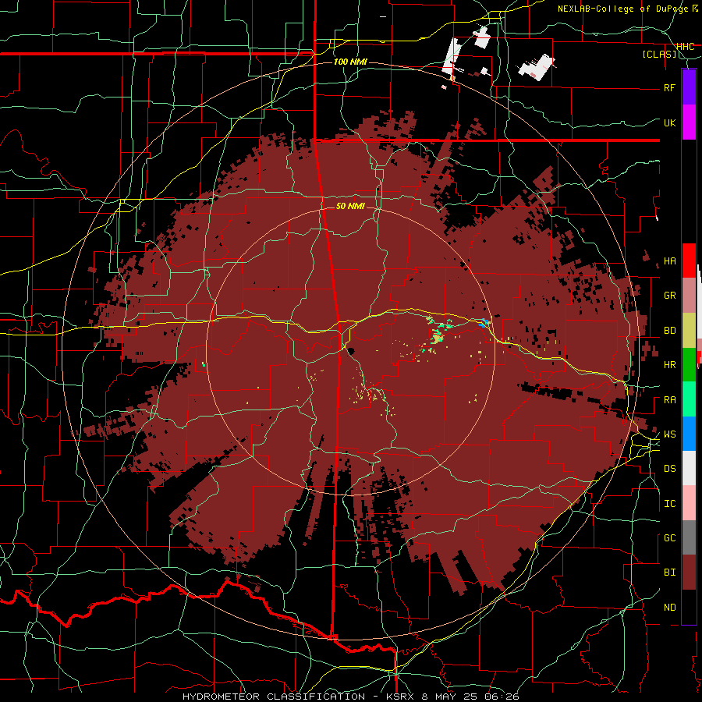Click the yellow BD legend color swatch
Screen dimensions: 702x702
689,331
